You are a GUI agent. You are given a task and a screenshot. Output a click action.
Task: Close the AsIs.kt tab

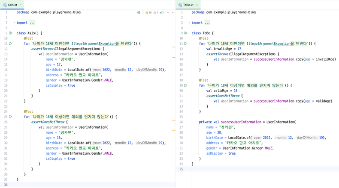(x=21, y=5)
